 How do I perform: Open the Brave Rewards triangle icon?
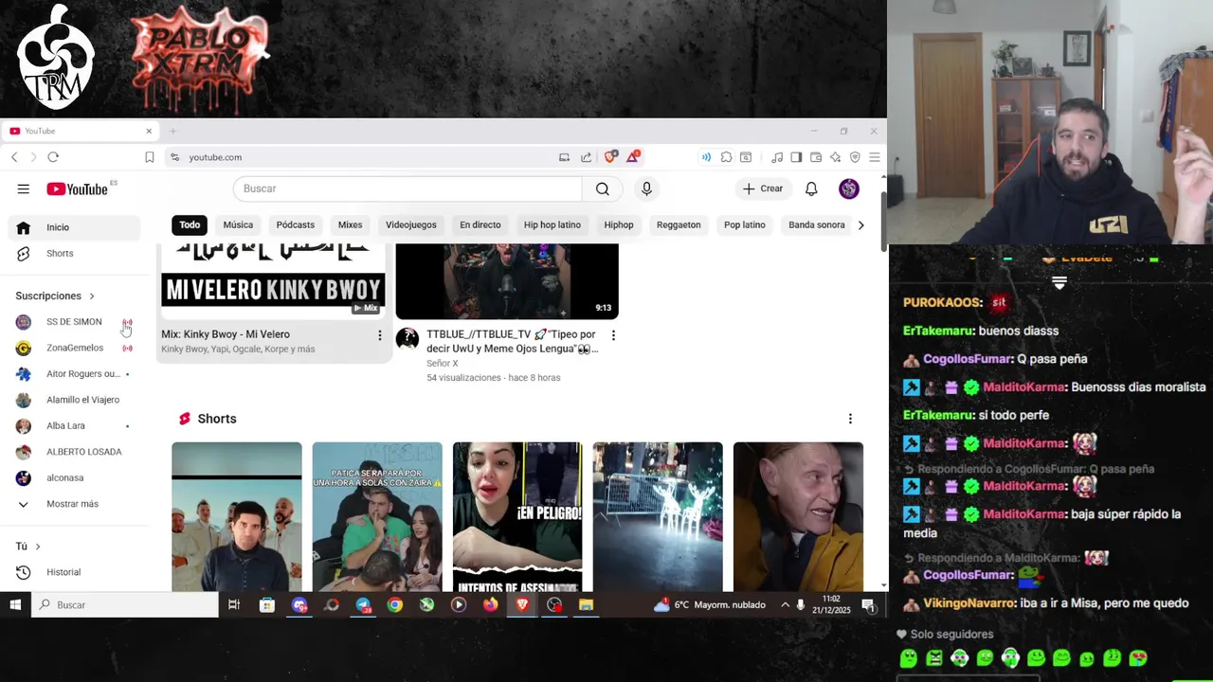click(x=633, y=157)
